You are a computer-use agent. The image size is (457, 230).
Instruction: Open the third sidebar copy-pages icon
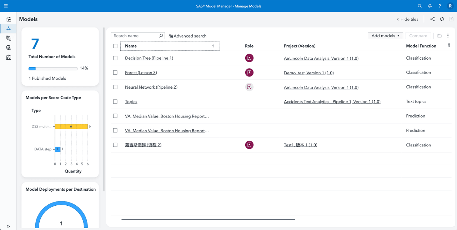9,38
